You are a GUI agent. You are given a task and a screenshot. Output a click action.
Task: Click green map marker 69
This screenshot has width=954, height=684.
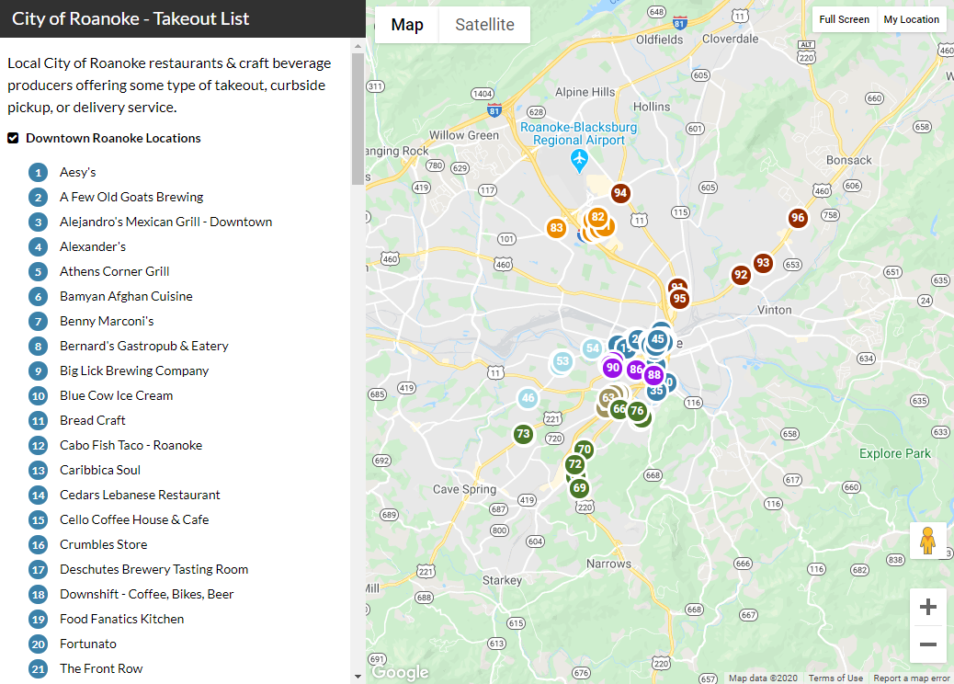click(580, 488)
